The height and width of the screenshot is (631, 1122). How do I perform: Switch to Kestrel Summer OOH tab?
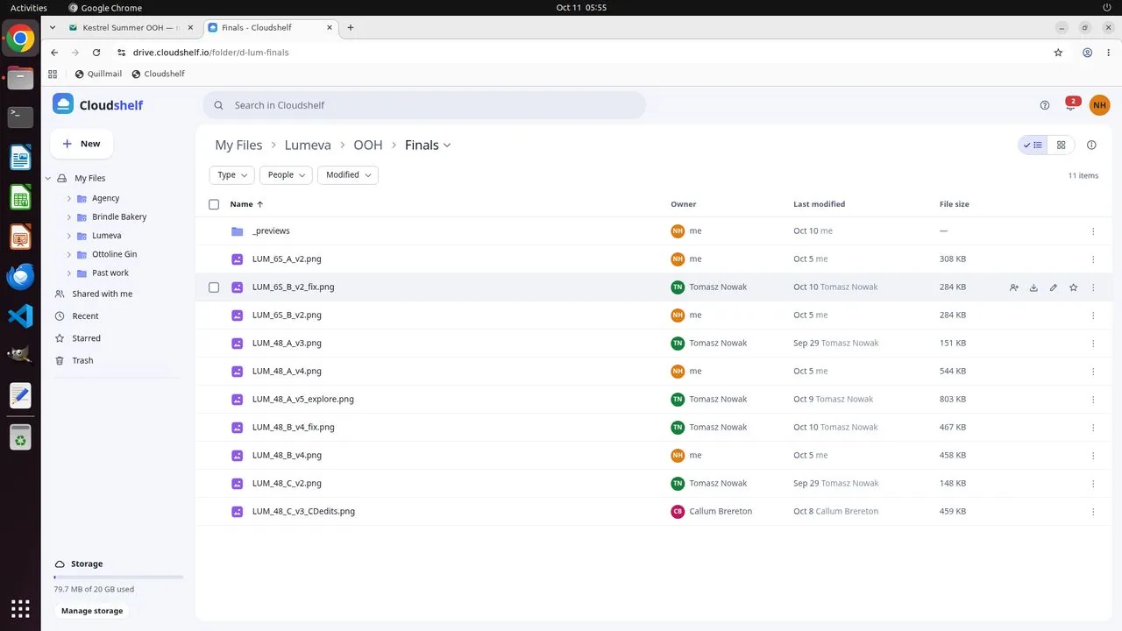[x=132, y=28]
